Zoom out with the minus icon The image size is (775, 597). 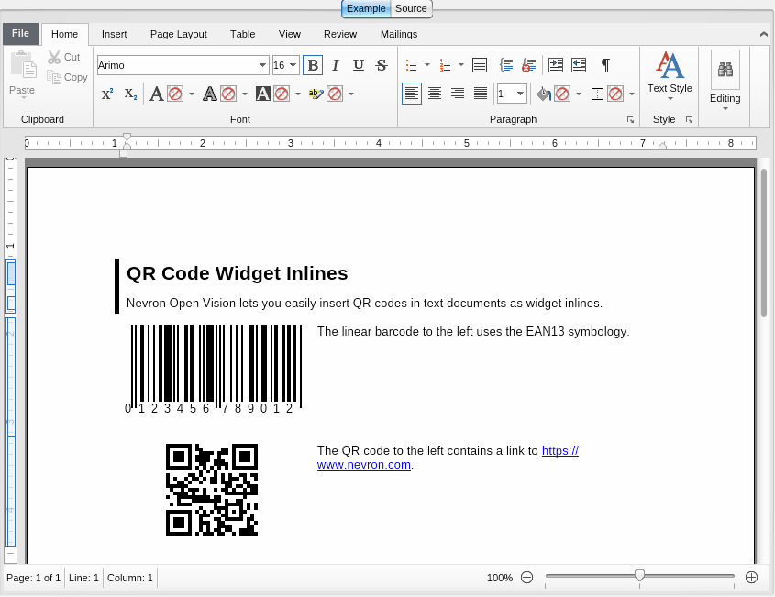[526, 577]
